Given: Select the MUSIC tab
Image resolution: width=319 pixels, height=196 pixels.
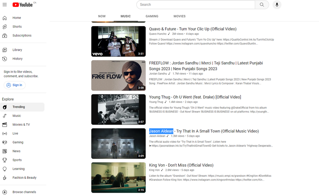Looking at the screenshot, I should click(x=126, y=16).
